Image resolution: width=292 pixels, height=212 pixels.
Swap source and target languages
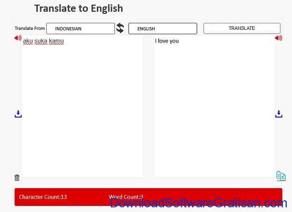120,28
